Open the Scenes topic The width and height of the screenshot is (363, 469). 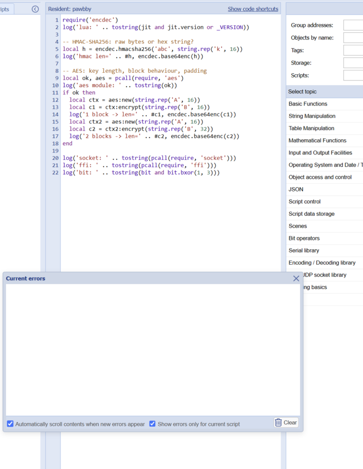click(x=324, y=226)
